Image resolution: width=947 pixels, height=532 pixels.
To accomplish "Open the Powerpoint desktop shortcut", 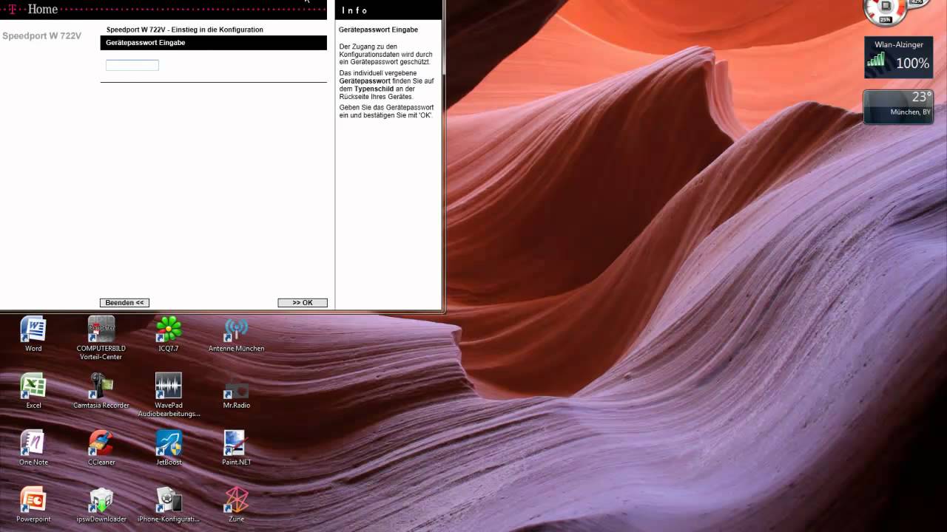I will point(33,505).
